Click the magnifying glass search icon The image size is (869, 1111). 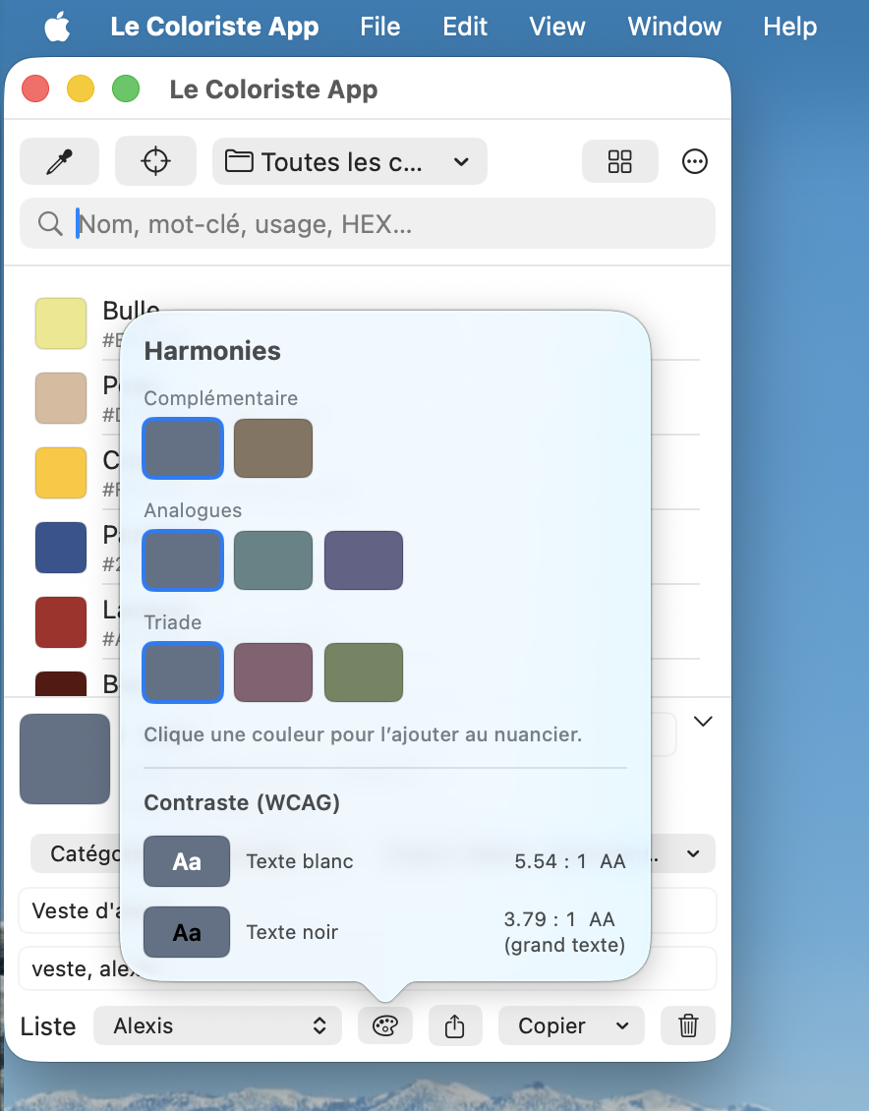point(50,224)
